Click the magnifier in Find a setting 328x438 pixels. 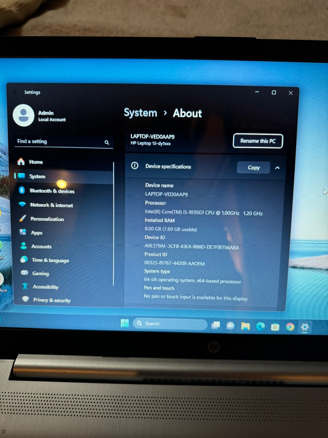(107, 142)
